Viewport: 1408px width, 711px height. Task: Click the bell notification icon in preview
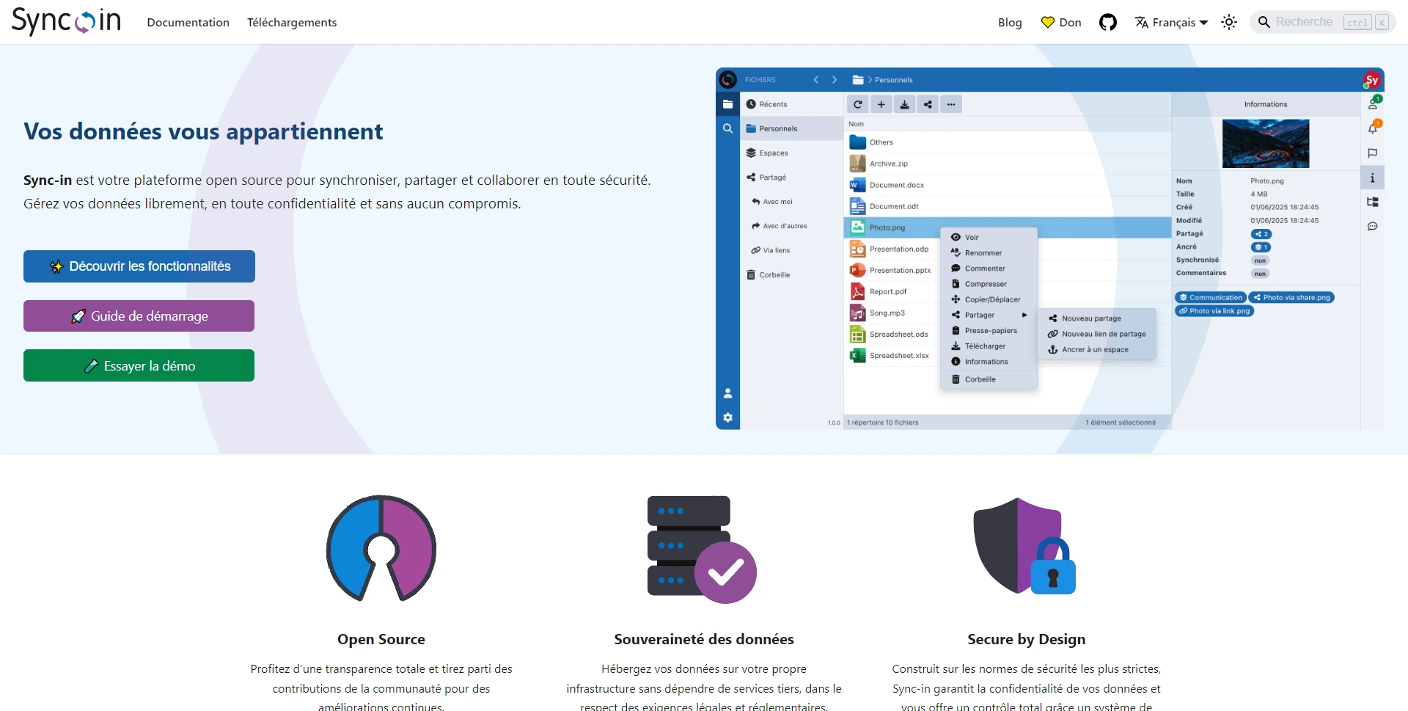click(x=1373, y=128)
